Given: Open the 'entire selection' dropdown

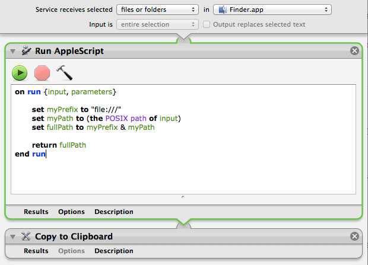Looking at the screenshot, I should [x=157, y=24].
